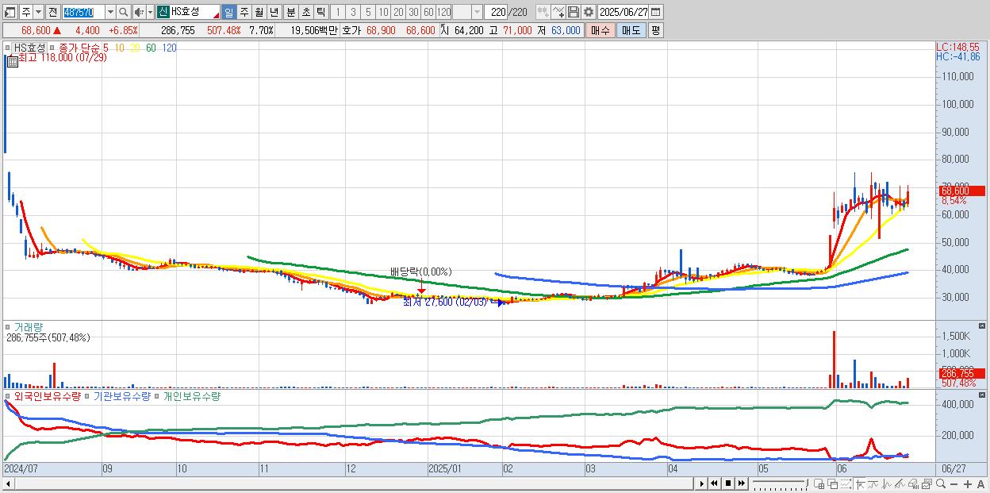Click the stop button in bottom controls
Screen dimensions: 990x493
click(727, 483)
